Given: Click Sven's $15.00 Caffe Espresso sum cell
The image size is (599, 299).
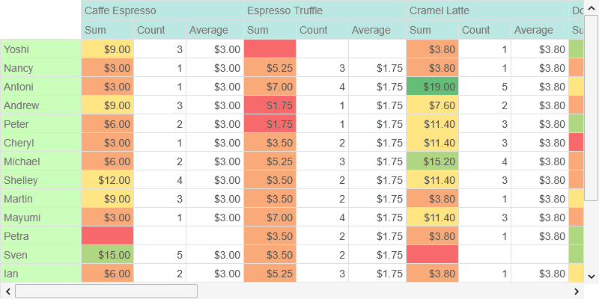Looking at the screenshot, I should (x=107, y=255).
